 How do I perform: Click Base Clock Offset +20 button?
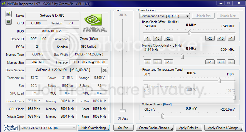coord(210,38)
